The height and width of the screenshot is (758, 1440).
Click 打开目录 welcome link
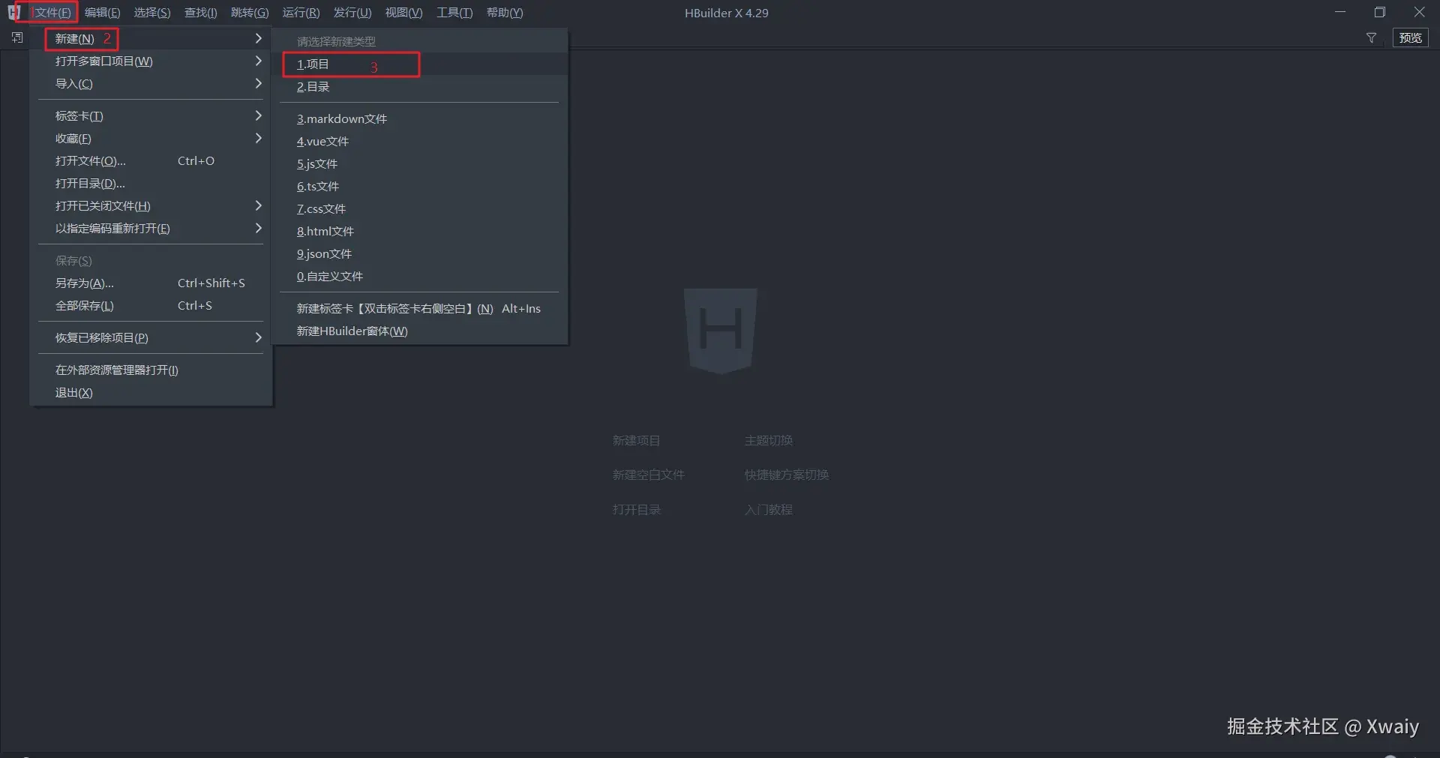click(x=636, y=509)
